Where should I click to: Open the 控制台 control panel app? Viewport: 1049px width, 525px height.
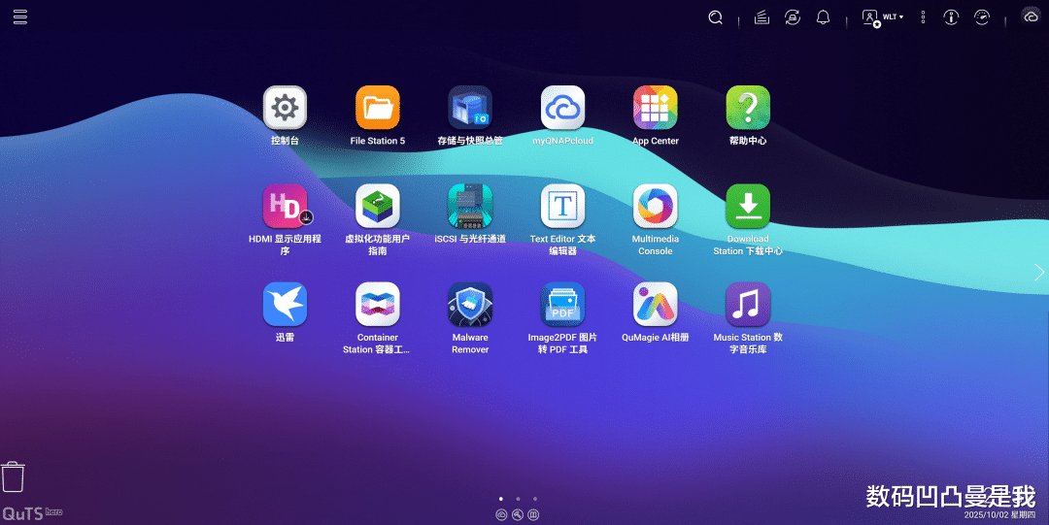point(285,108)
